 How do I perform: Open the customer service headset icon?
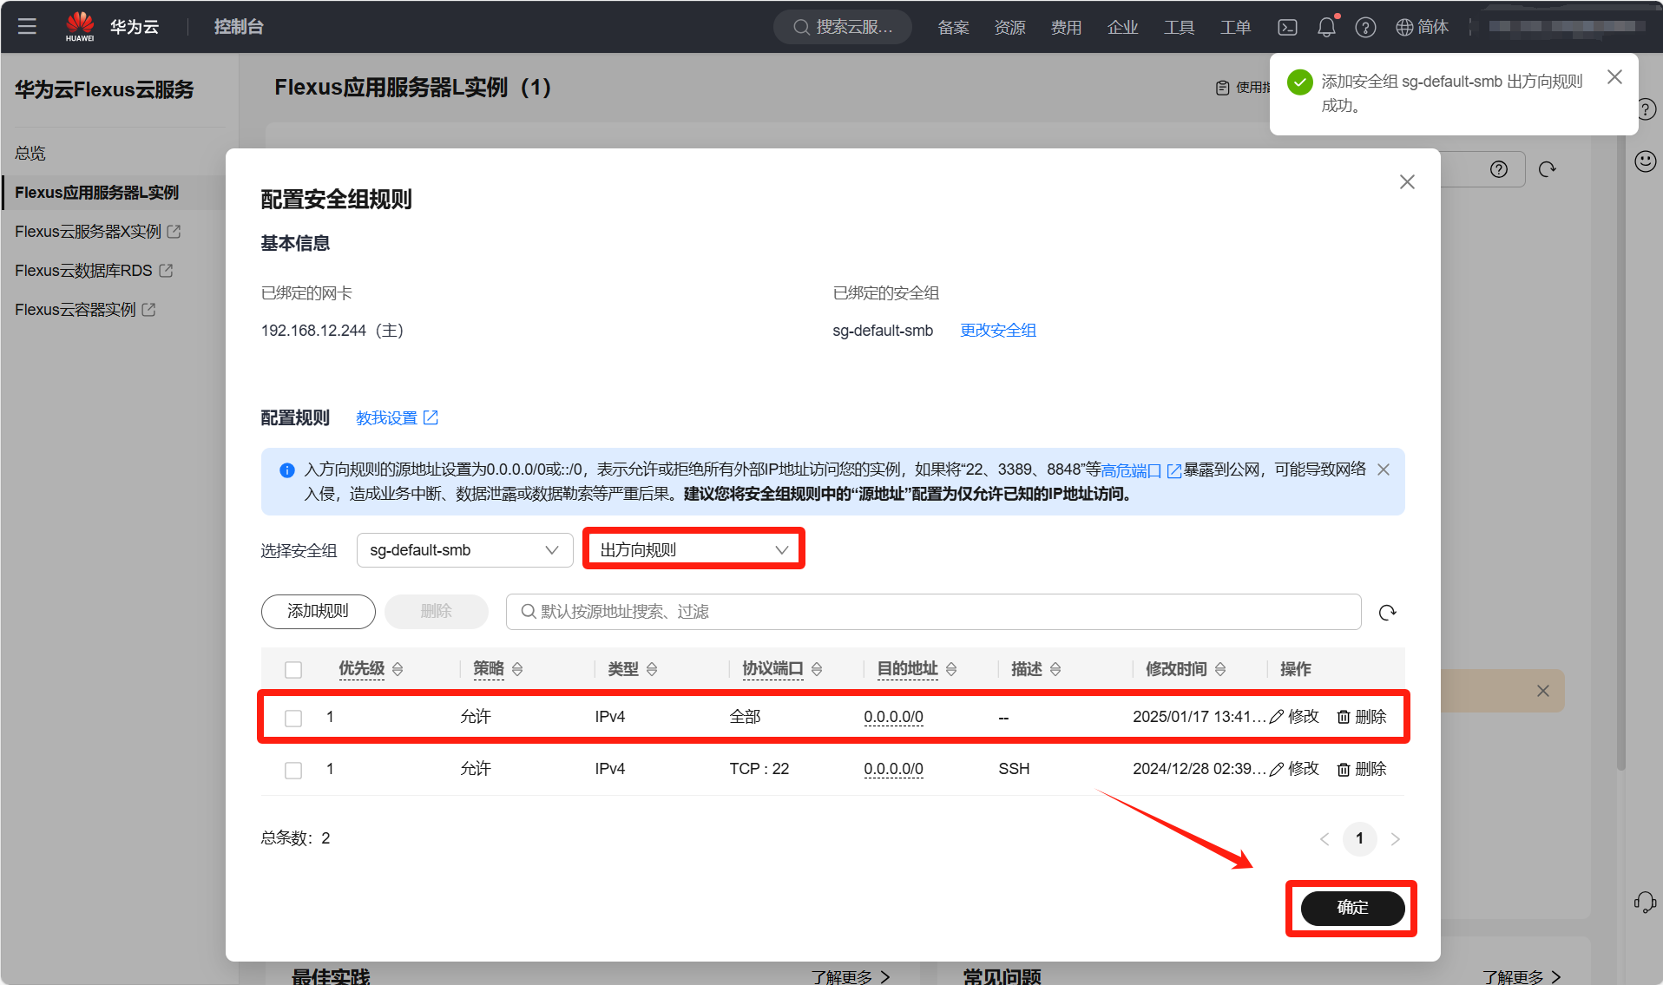(x=1644, y=902)
